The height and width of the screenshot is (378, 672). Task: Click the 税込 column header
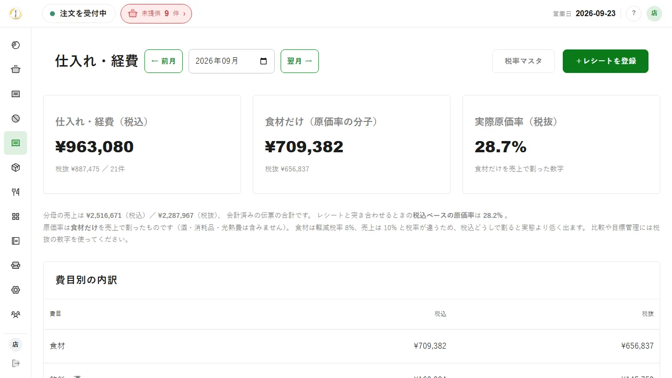click(x=440, y=314)
